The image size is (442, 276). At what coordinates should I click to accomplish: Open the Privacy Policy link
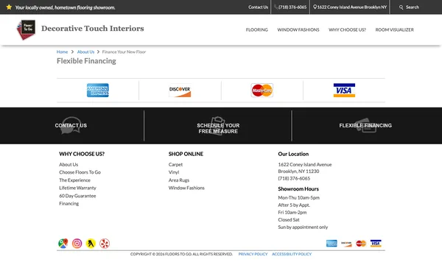pos(253,254)
